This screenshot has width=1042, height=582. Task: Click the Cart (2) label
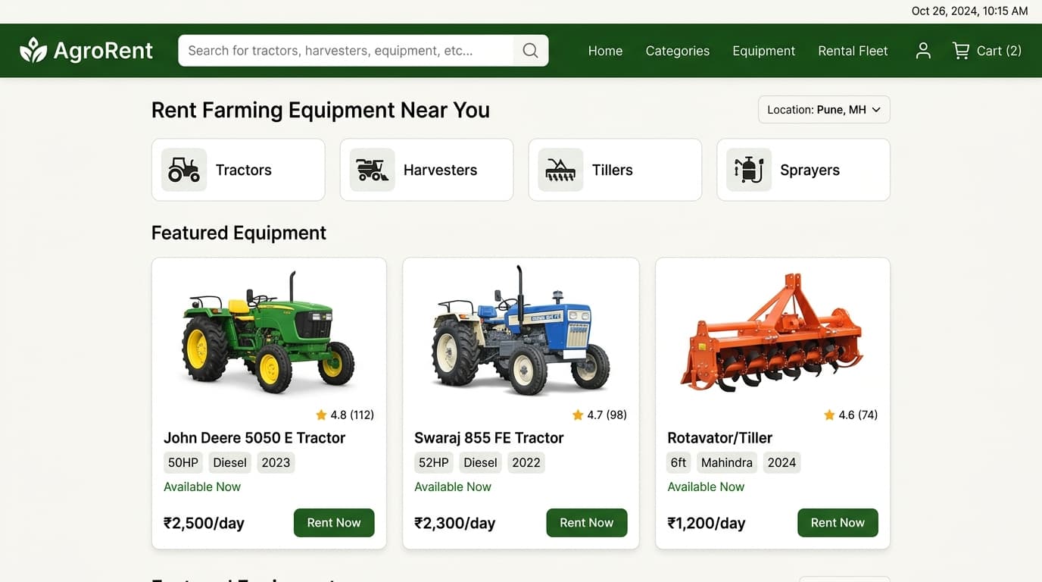click(x=999, y=51)
